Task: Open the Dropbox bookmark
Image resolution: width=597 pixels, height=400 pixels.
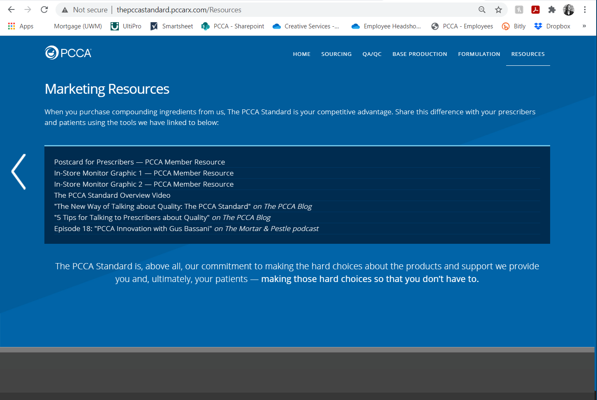Action: [552, 26]
